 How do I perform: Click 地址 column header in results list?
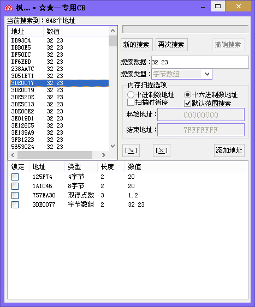(26, 31)
